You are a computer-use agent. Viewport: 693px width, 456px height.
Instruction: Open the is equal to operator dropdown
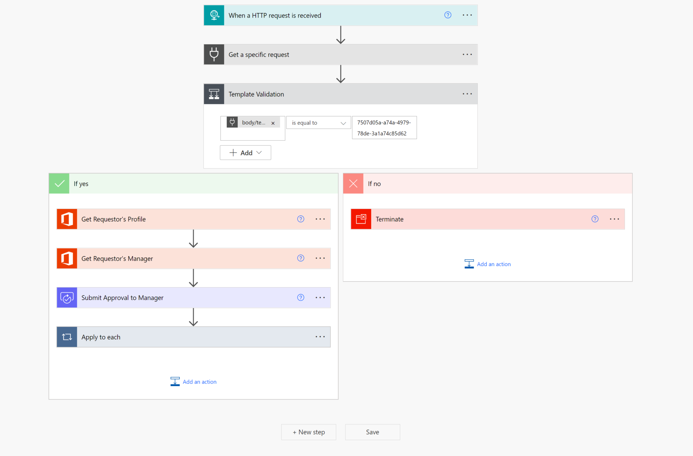click(318, 122)
